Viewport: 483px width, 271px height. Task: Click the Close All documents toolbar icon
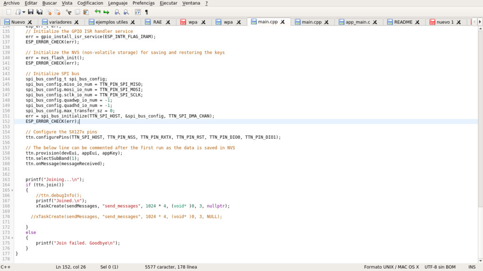click(x=57, y=12)
